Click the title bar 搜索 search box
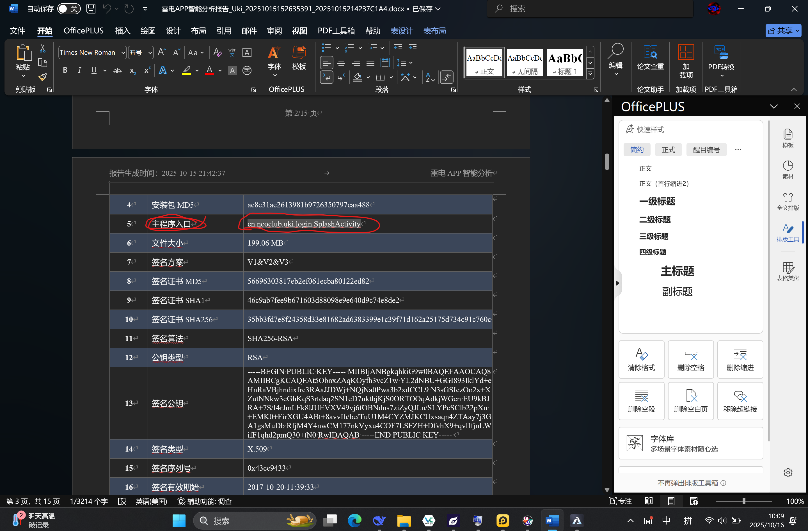This screenshot has width=808, height=531. pos(591,9)
